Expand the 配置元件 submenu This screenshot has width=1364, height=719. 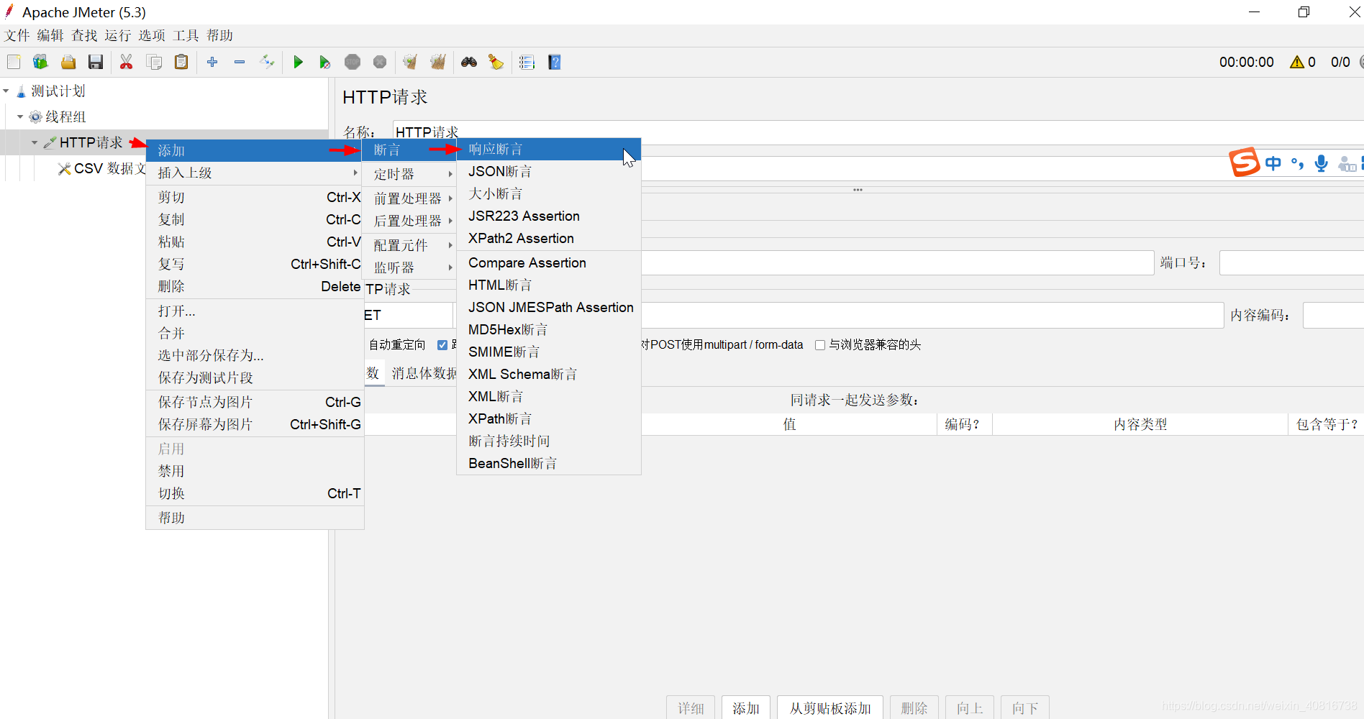click(409, 245)
